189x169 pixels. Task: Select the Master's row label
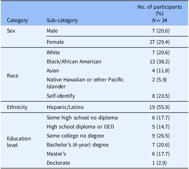(56, 154)
